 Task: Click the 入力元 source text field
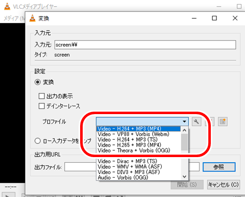pos(145,45)
